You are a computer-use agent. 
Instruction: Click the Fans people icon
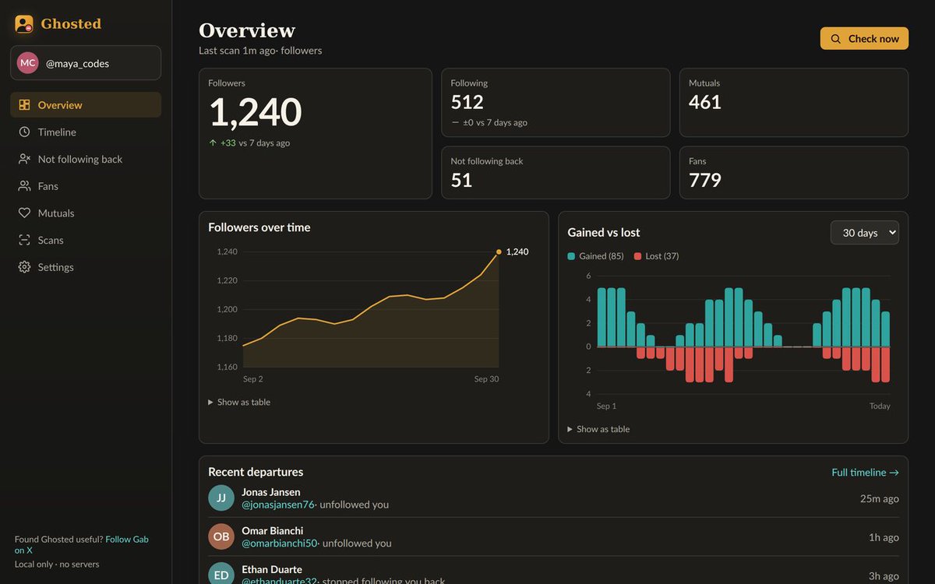[24, 186]
